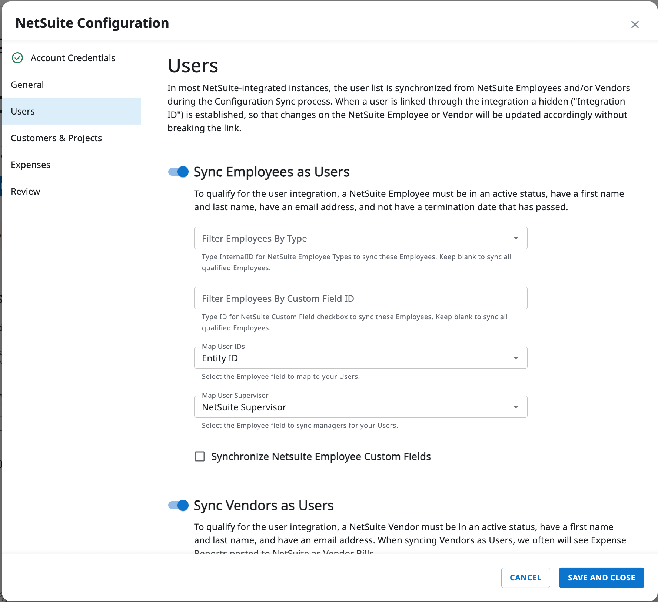Click the X to close NetSuite Configuration

635,24
